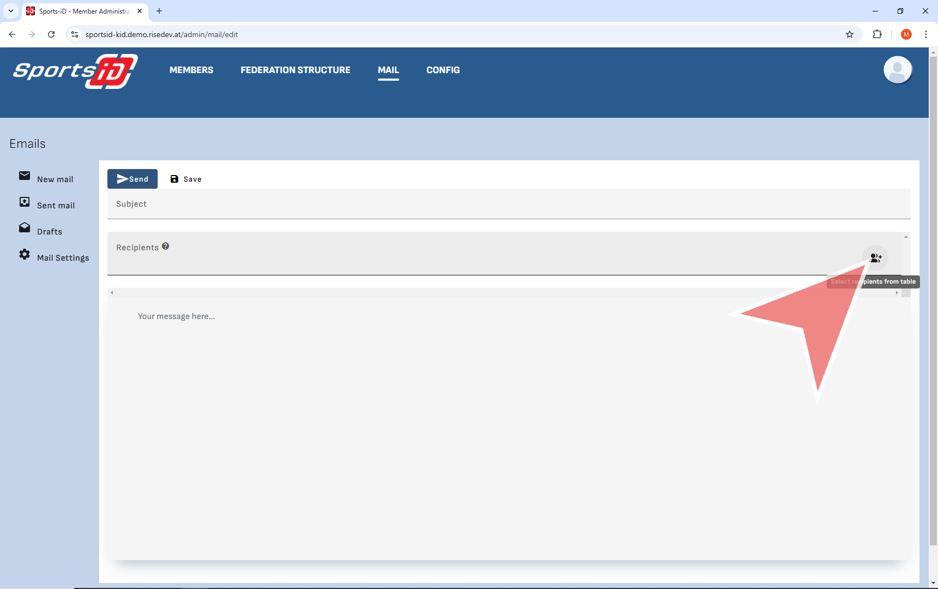Open Drafts folder in the sidebar

click(49, 231)
